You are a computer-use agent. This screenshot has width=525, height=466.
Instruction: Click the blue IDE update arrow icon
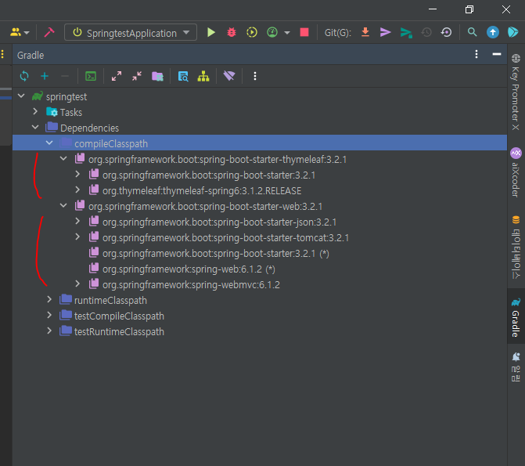(492, 33)
